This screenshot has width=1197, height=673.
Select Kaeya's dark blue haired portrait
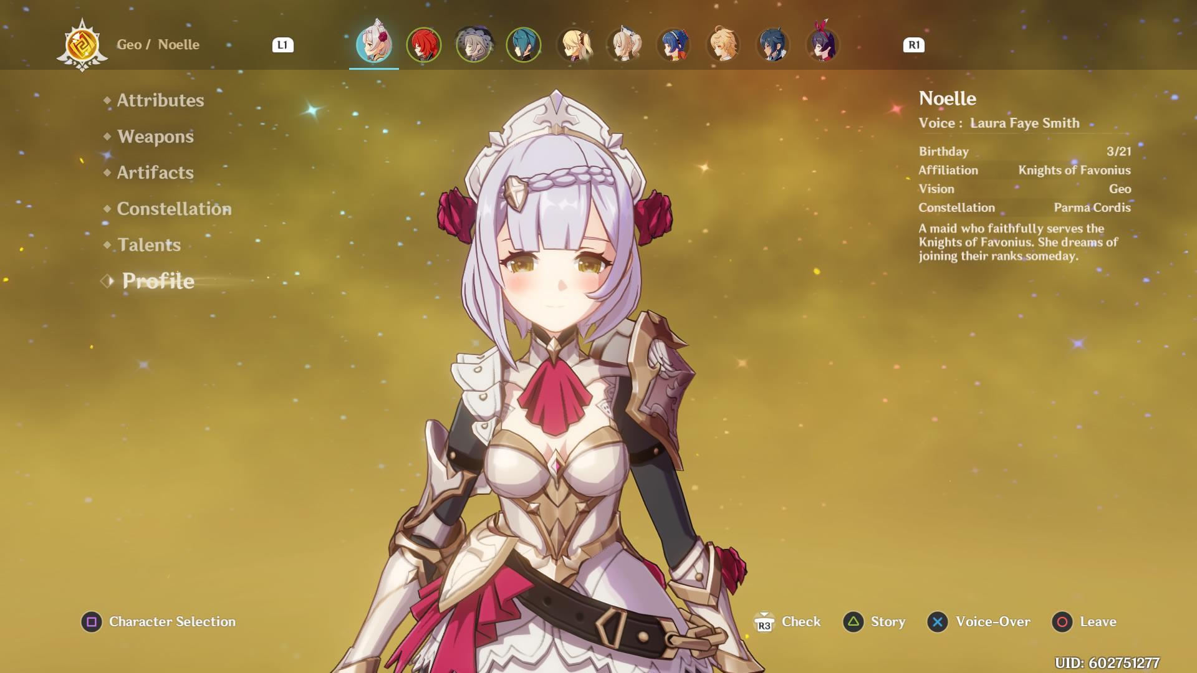tap(773, 45)
